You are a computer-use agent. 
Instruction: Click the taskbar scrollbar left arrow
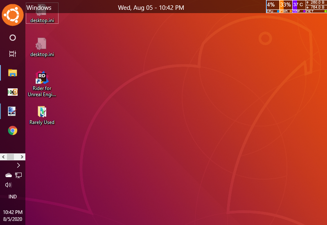coord(3,157)
